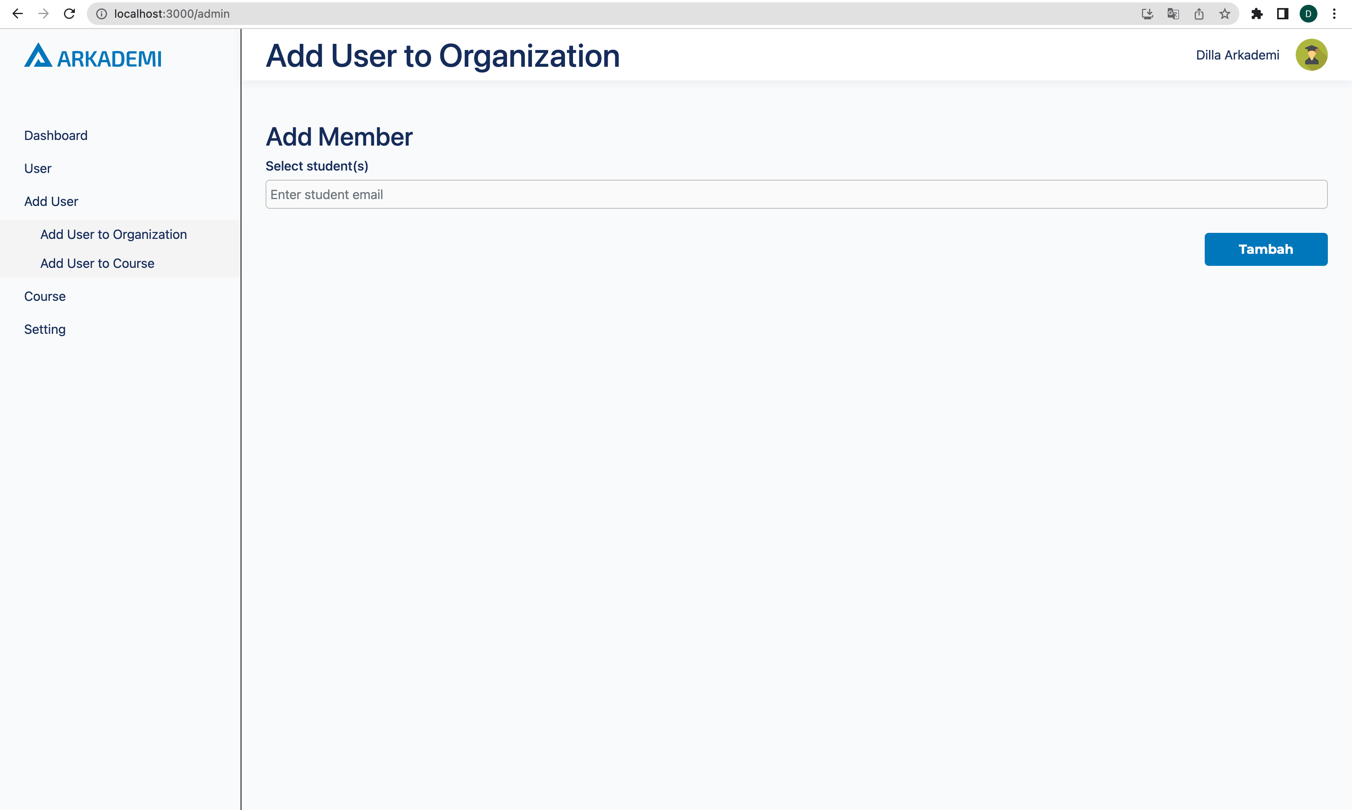Open Chrome three-dot menu
1352x810 pixels.
tap(1334, 14)
